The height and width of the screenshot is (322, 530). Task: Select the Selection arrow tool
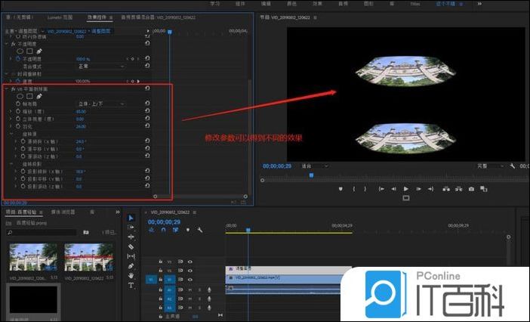(x=131, y=218)
